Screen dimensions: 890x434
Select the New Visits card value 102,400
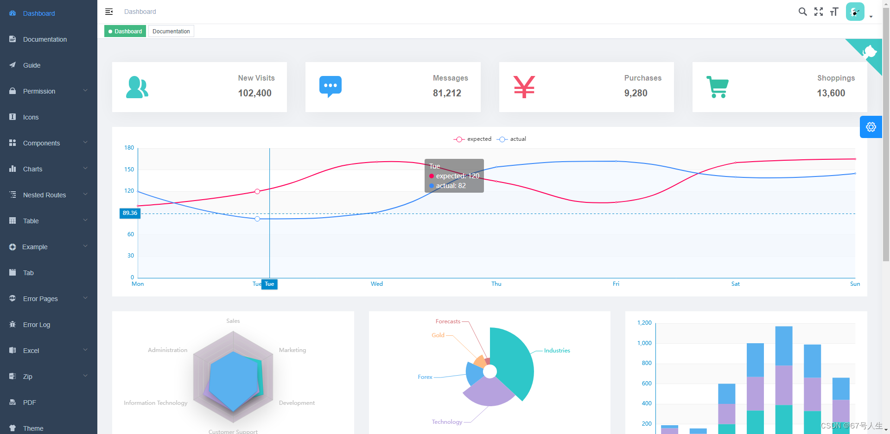[x=255, y=93]
